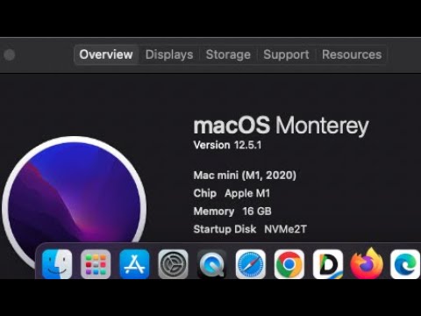Open Launchpad in the Dock
Viewport: 421px width, 316px height.
pos(96,264)
